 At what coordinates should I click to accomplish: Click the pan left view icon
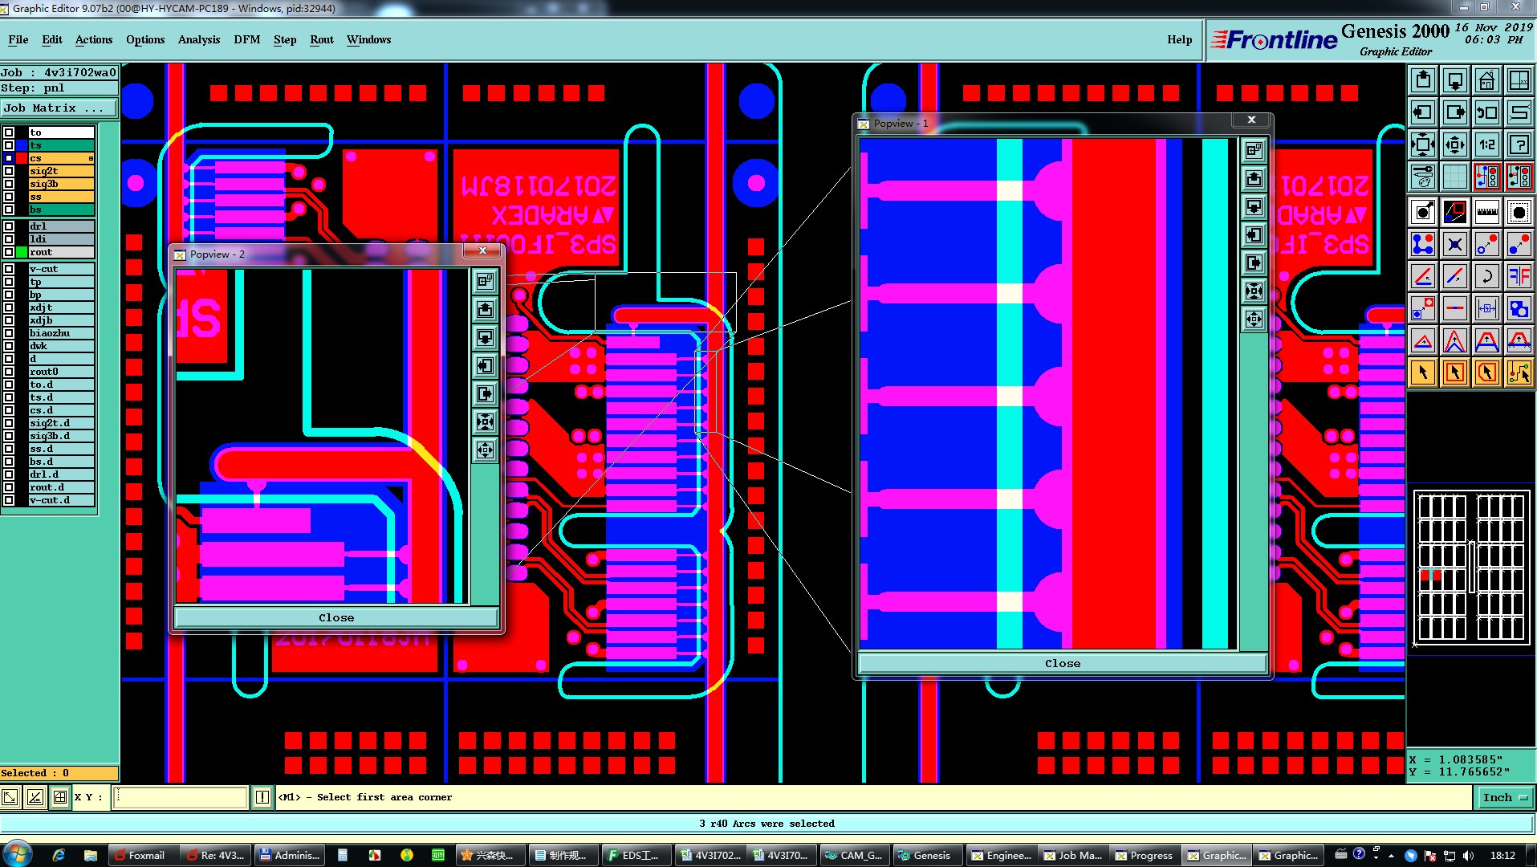tap(1423, 112)
